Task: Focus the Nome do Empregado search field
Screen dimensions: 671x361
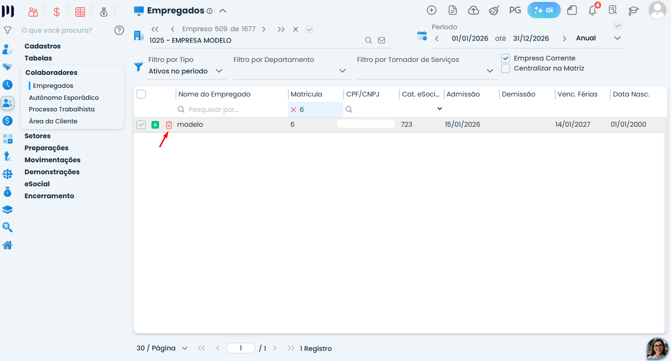Action: (232, 109)
